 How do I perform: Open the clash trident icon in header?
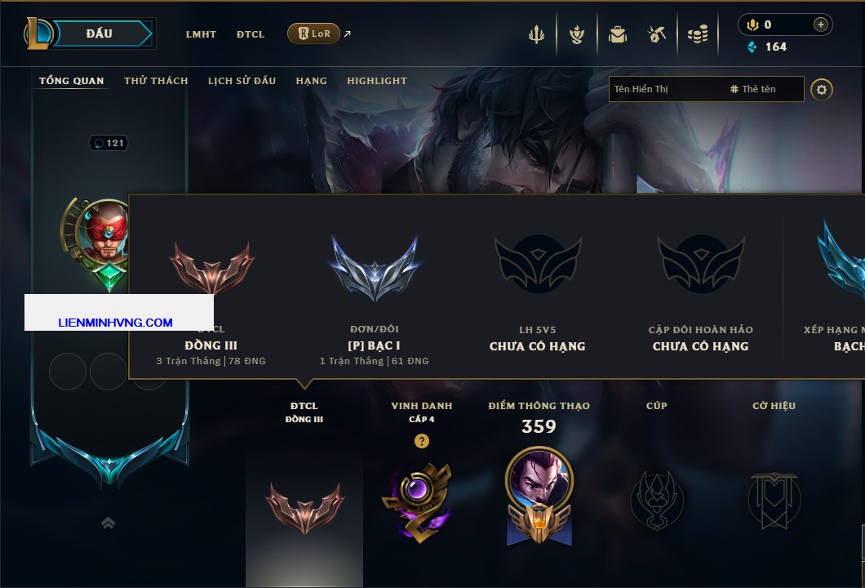click(536, 34)
